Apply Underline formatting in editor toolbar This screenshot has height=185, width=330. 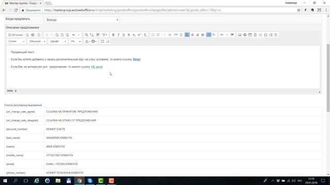click(124, 35)
